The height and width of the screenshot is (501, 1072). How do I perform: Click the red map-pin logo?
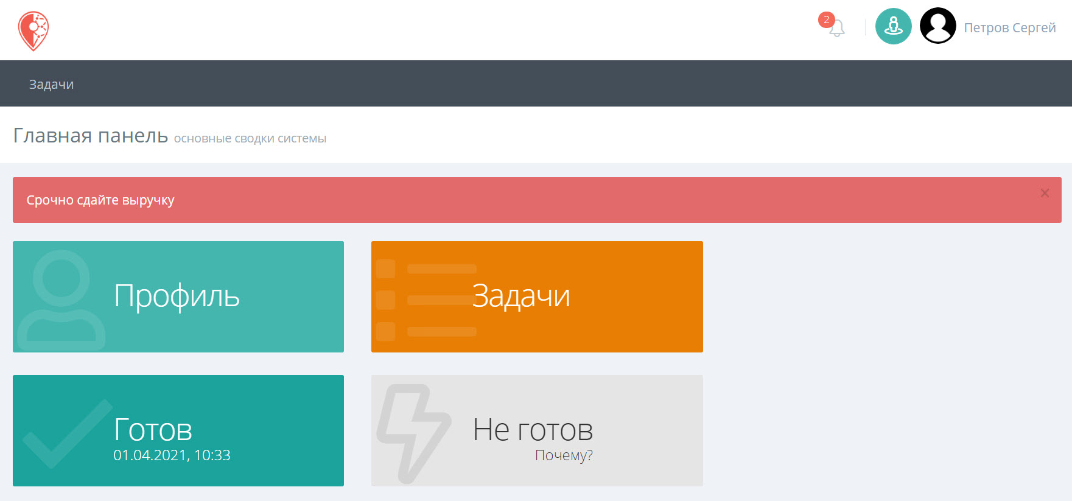pos(33,30)
